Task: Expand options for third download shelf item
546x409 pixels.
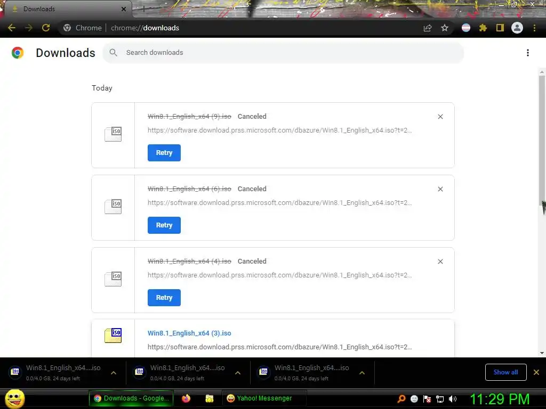Action: pyautogui.click(x=362, y=373)
